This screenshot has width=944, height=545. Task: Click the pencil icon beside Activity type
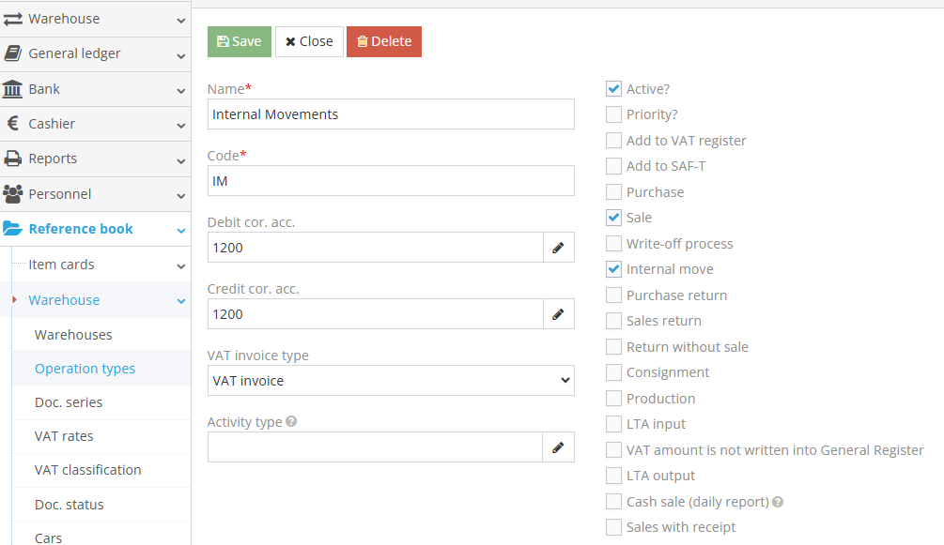coord(558,447)
